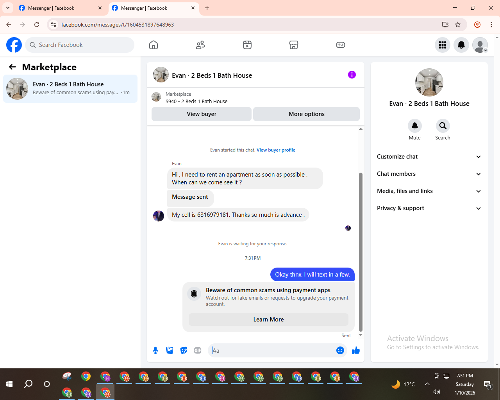The width and height of the screenshot is (500, 400).
Task: Choose a GIF icon
Action: (x=198, y=350)
